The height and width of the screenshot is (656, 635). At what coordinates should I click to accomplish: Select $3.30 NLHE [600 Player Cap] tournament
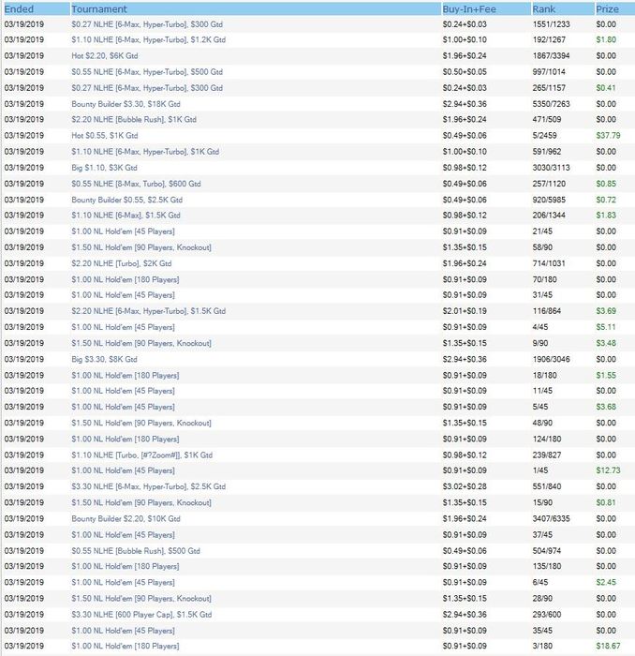pos(141,615)
